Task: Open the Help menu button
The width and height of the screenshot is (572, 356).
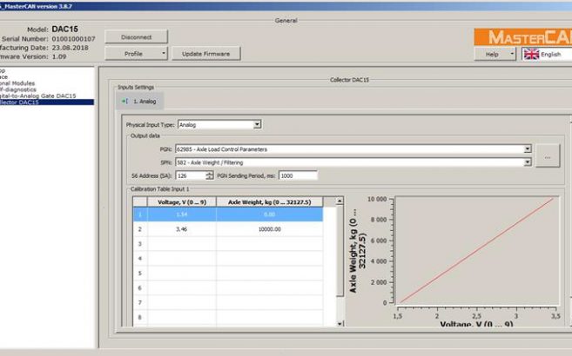Action: [x=495, y=54]
